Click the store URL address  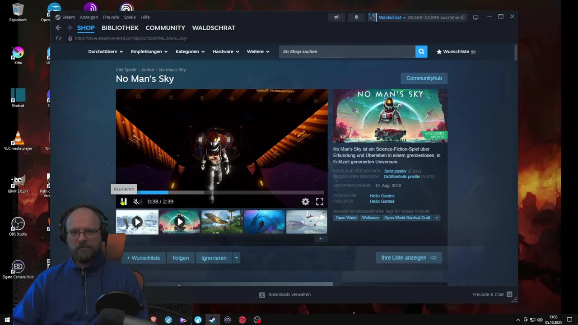(131, 38)
